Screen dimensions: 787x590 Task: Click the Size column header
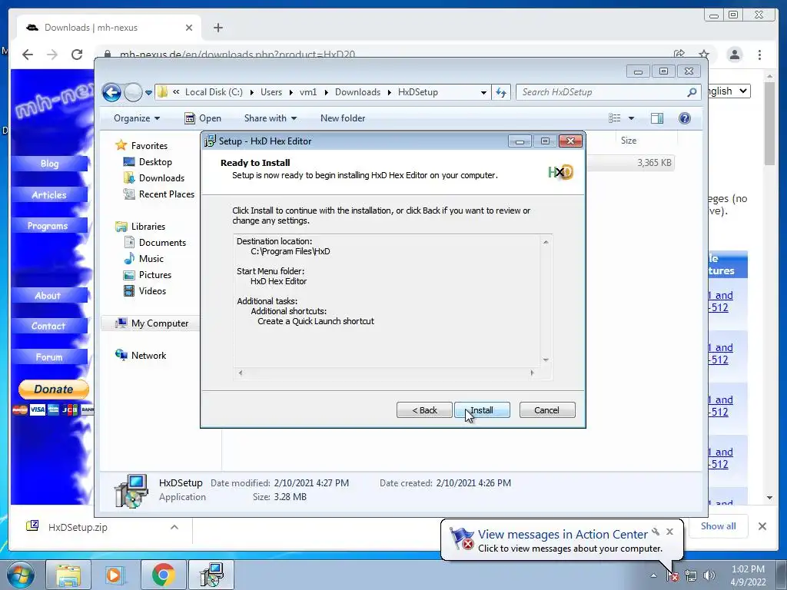[x=629, y=141]
